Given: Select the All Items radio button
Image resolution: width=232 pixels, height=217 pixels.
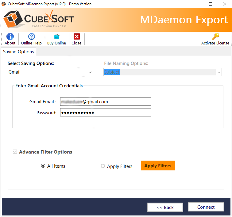Looking at the screenshot, I should [43, 166].
